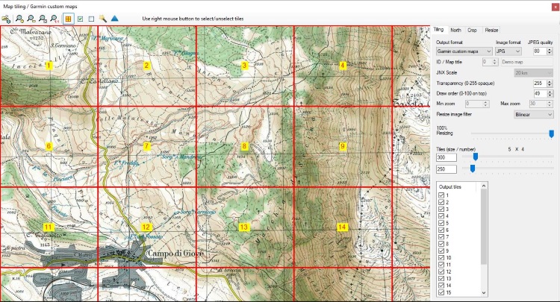Click the zoom to fit icon
Viewport: 560px width, 302px height.
pos(43,18)
